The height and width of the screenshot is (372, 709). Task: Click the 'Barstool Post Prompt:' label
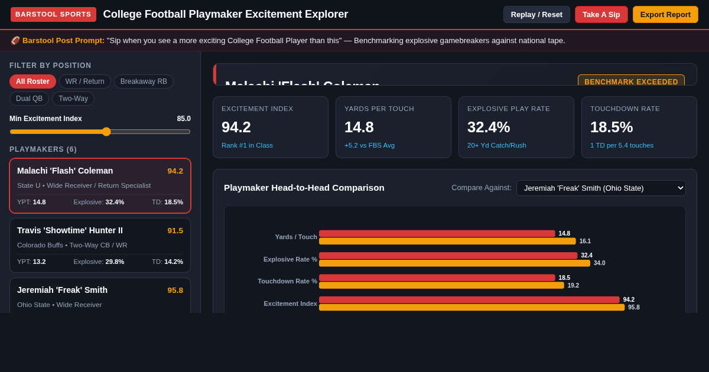pos(63,41)
